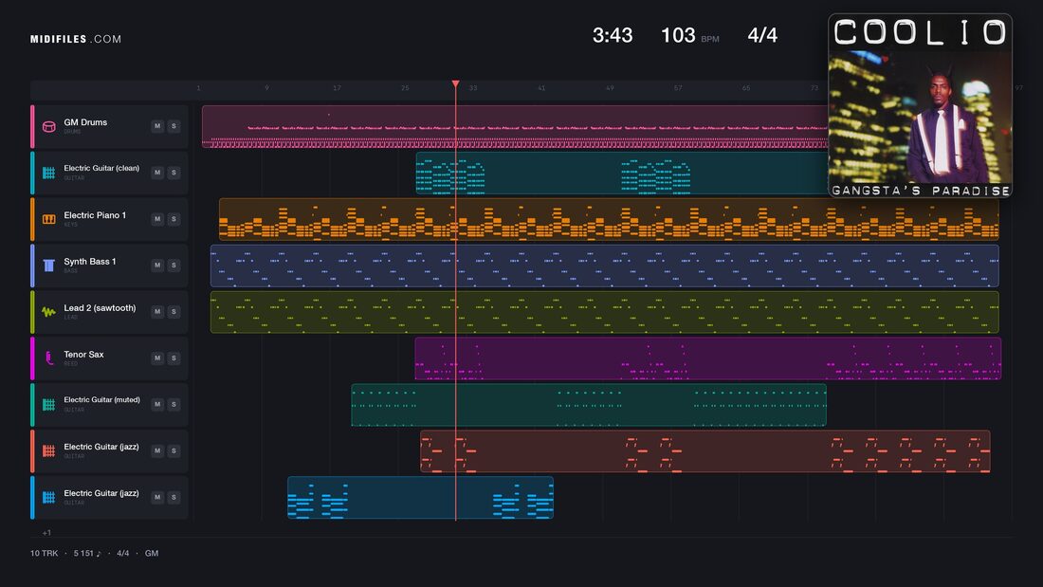The height and width of the screenshot is (587, 1043).
Task: Select the GM Drums track name
Action: pyautogui.click(x=85, y=122)
